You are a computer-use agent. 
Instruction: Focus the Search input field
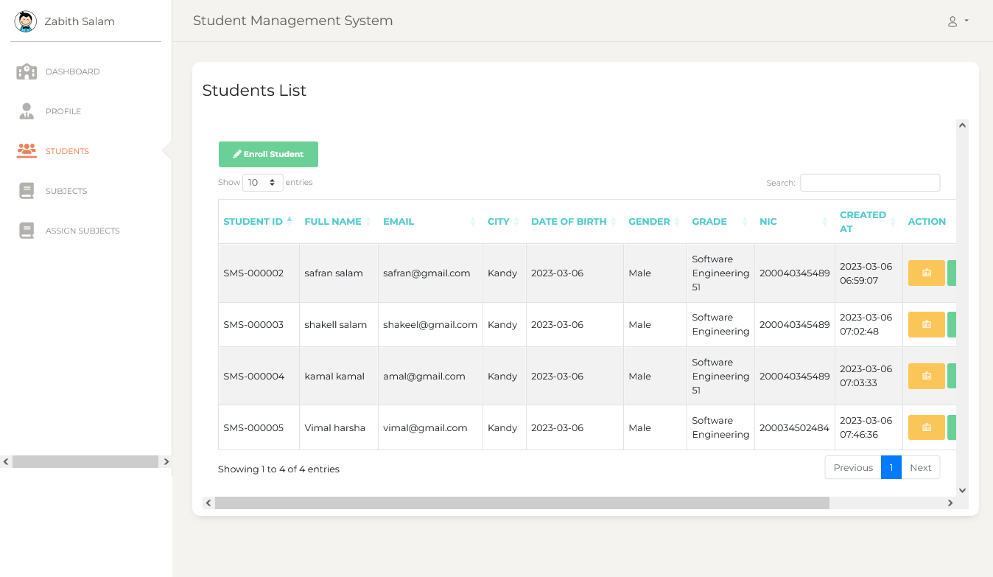870,183
